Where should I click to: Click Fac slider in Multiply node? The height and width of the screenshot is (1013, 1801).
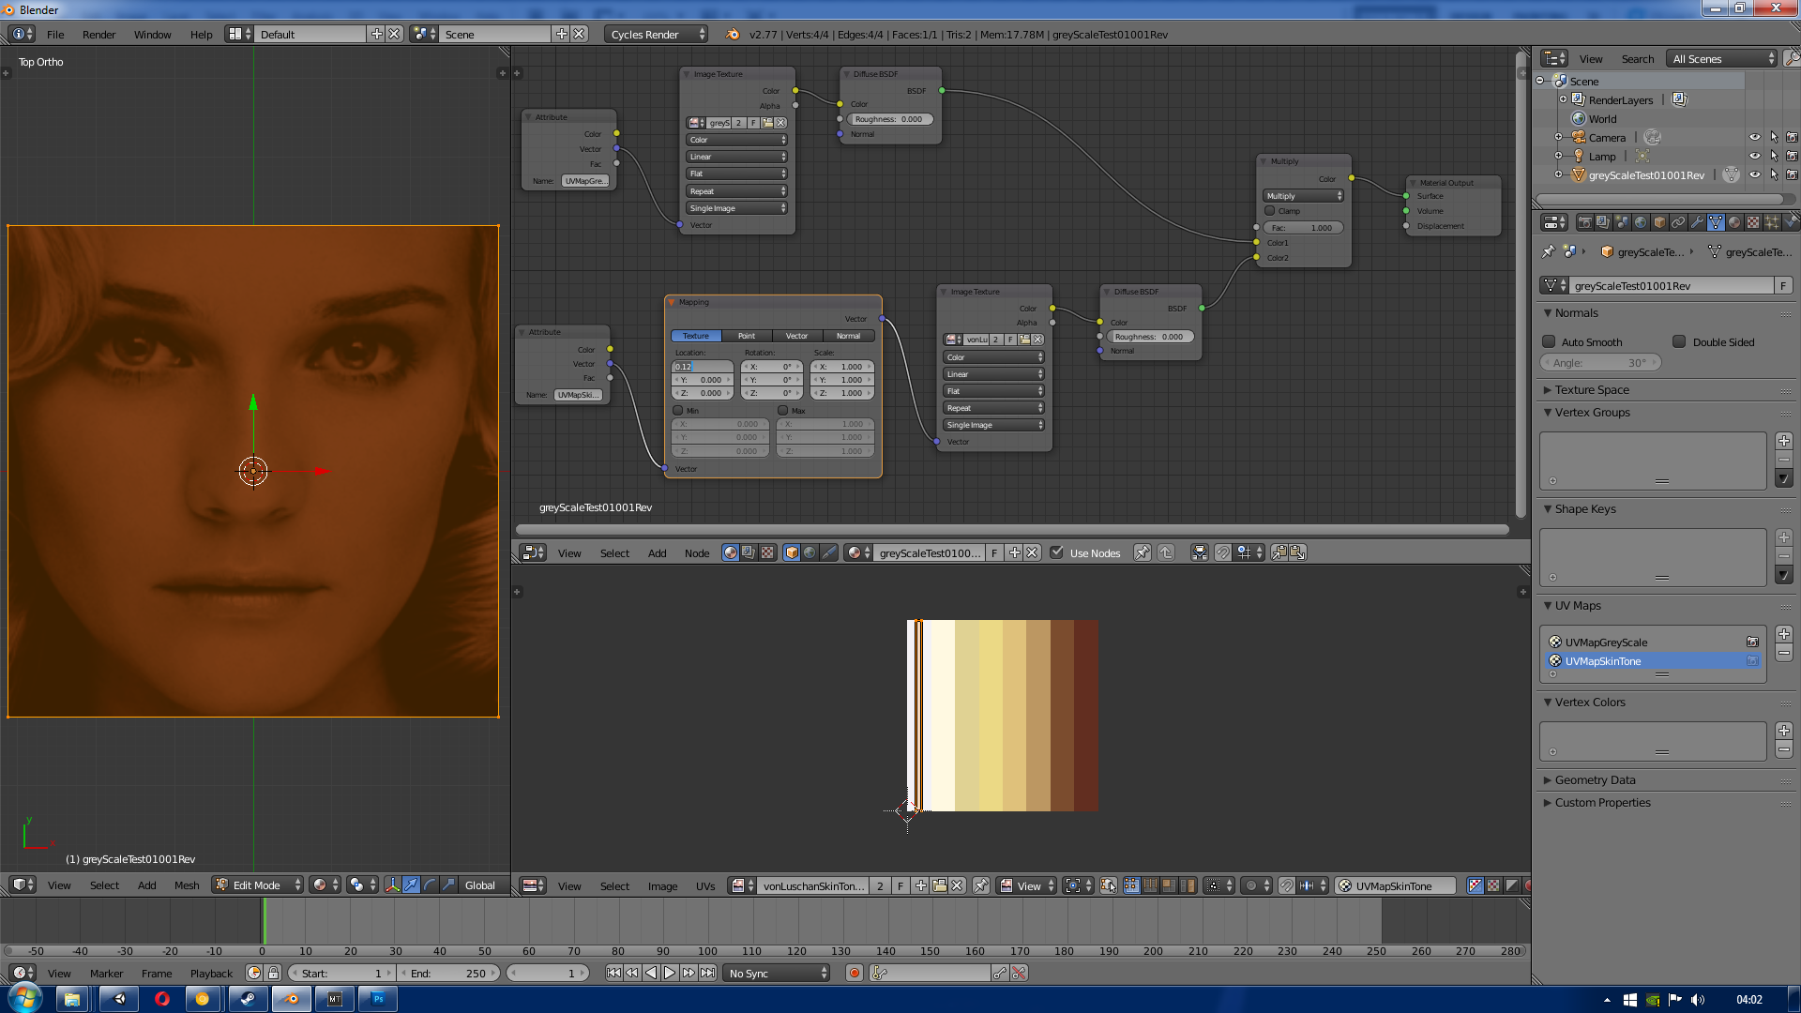tap(1303, 228)
